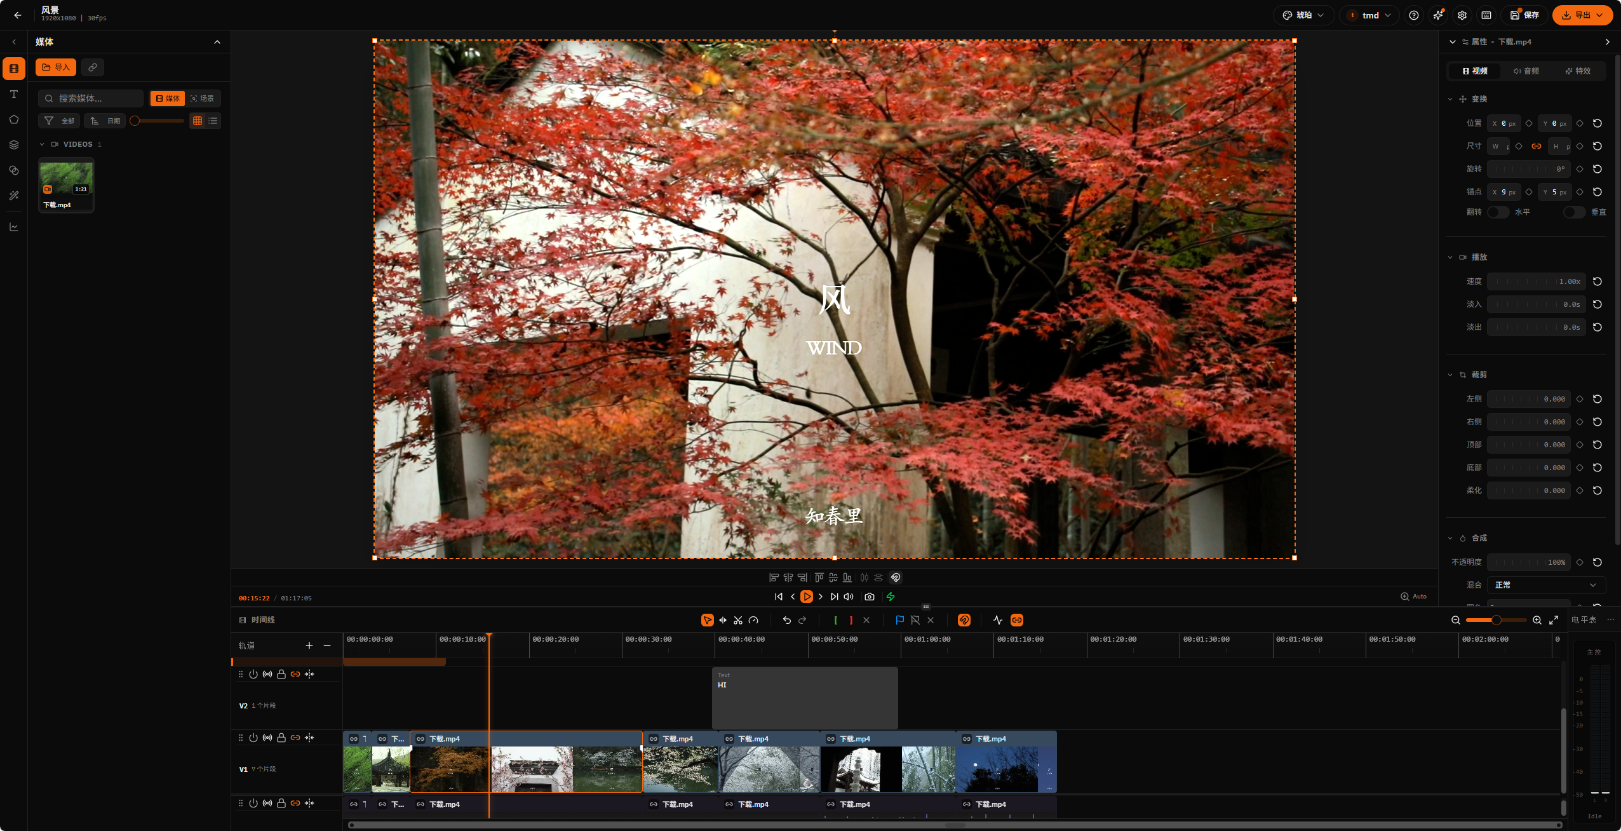Open the help question mark icon
Image resolution: width=1621 pixels, height=831 pixels.
point(1414,15)
